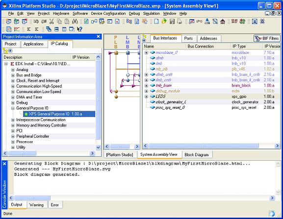Screen dimensions: 283x219
Task: Switch to the Ports tab
Action: [188, 38]
